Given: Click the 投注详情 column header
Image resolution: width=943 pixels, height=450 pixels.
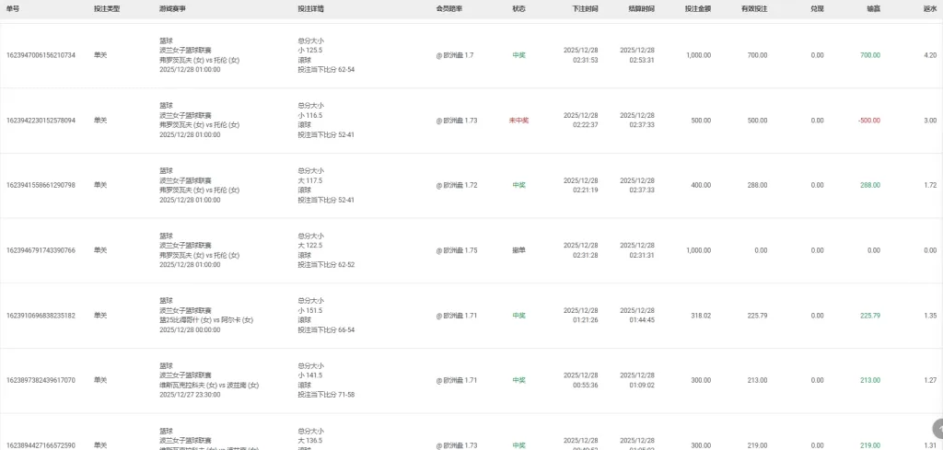Looking at the screenshot, I should tap(310, 8).
